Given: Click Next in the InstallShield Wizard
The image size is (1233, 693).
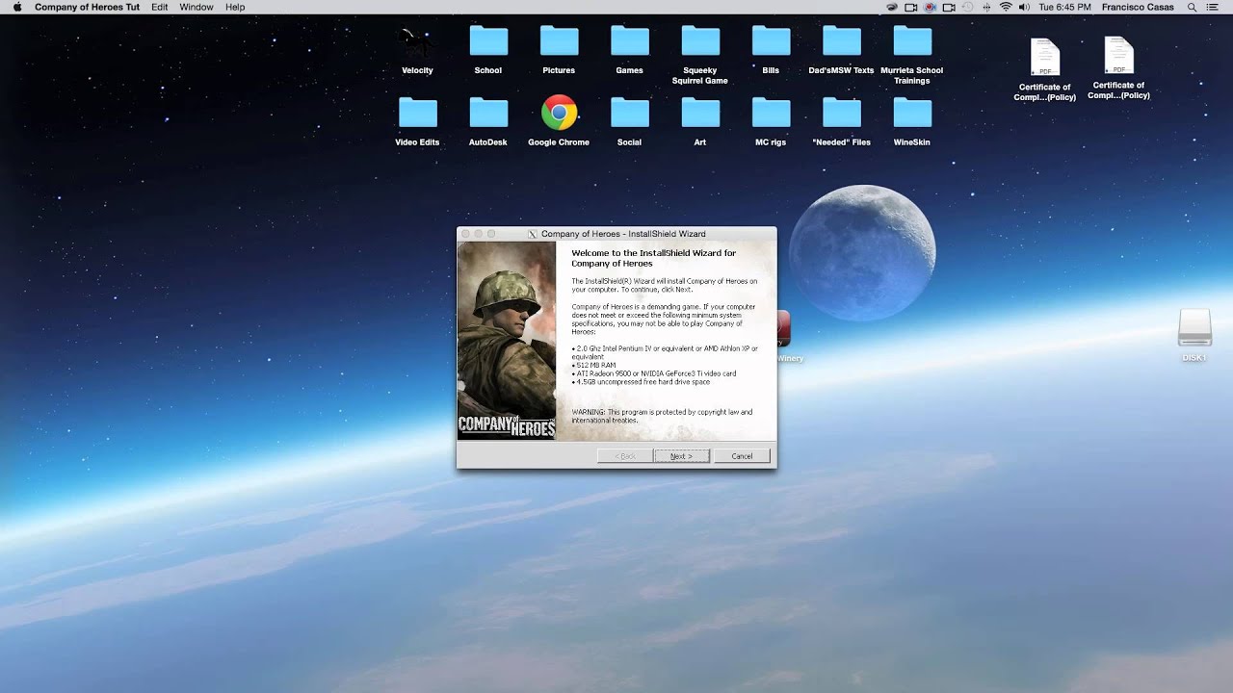Looking at the screenshot, I should pos(681,456).
